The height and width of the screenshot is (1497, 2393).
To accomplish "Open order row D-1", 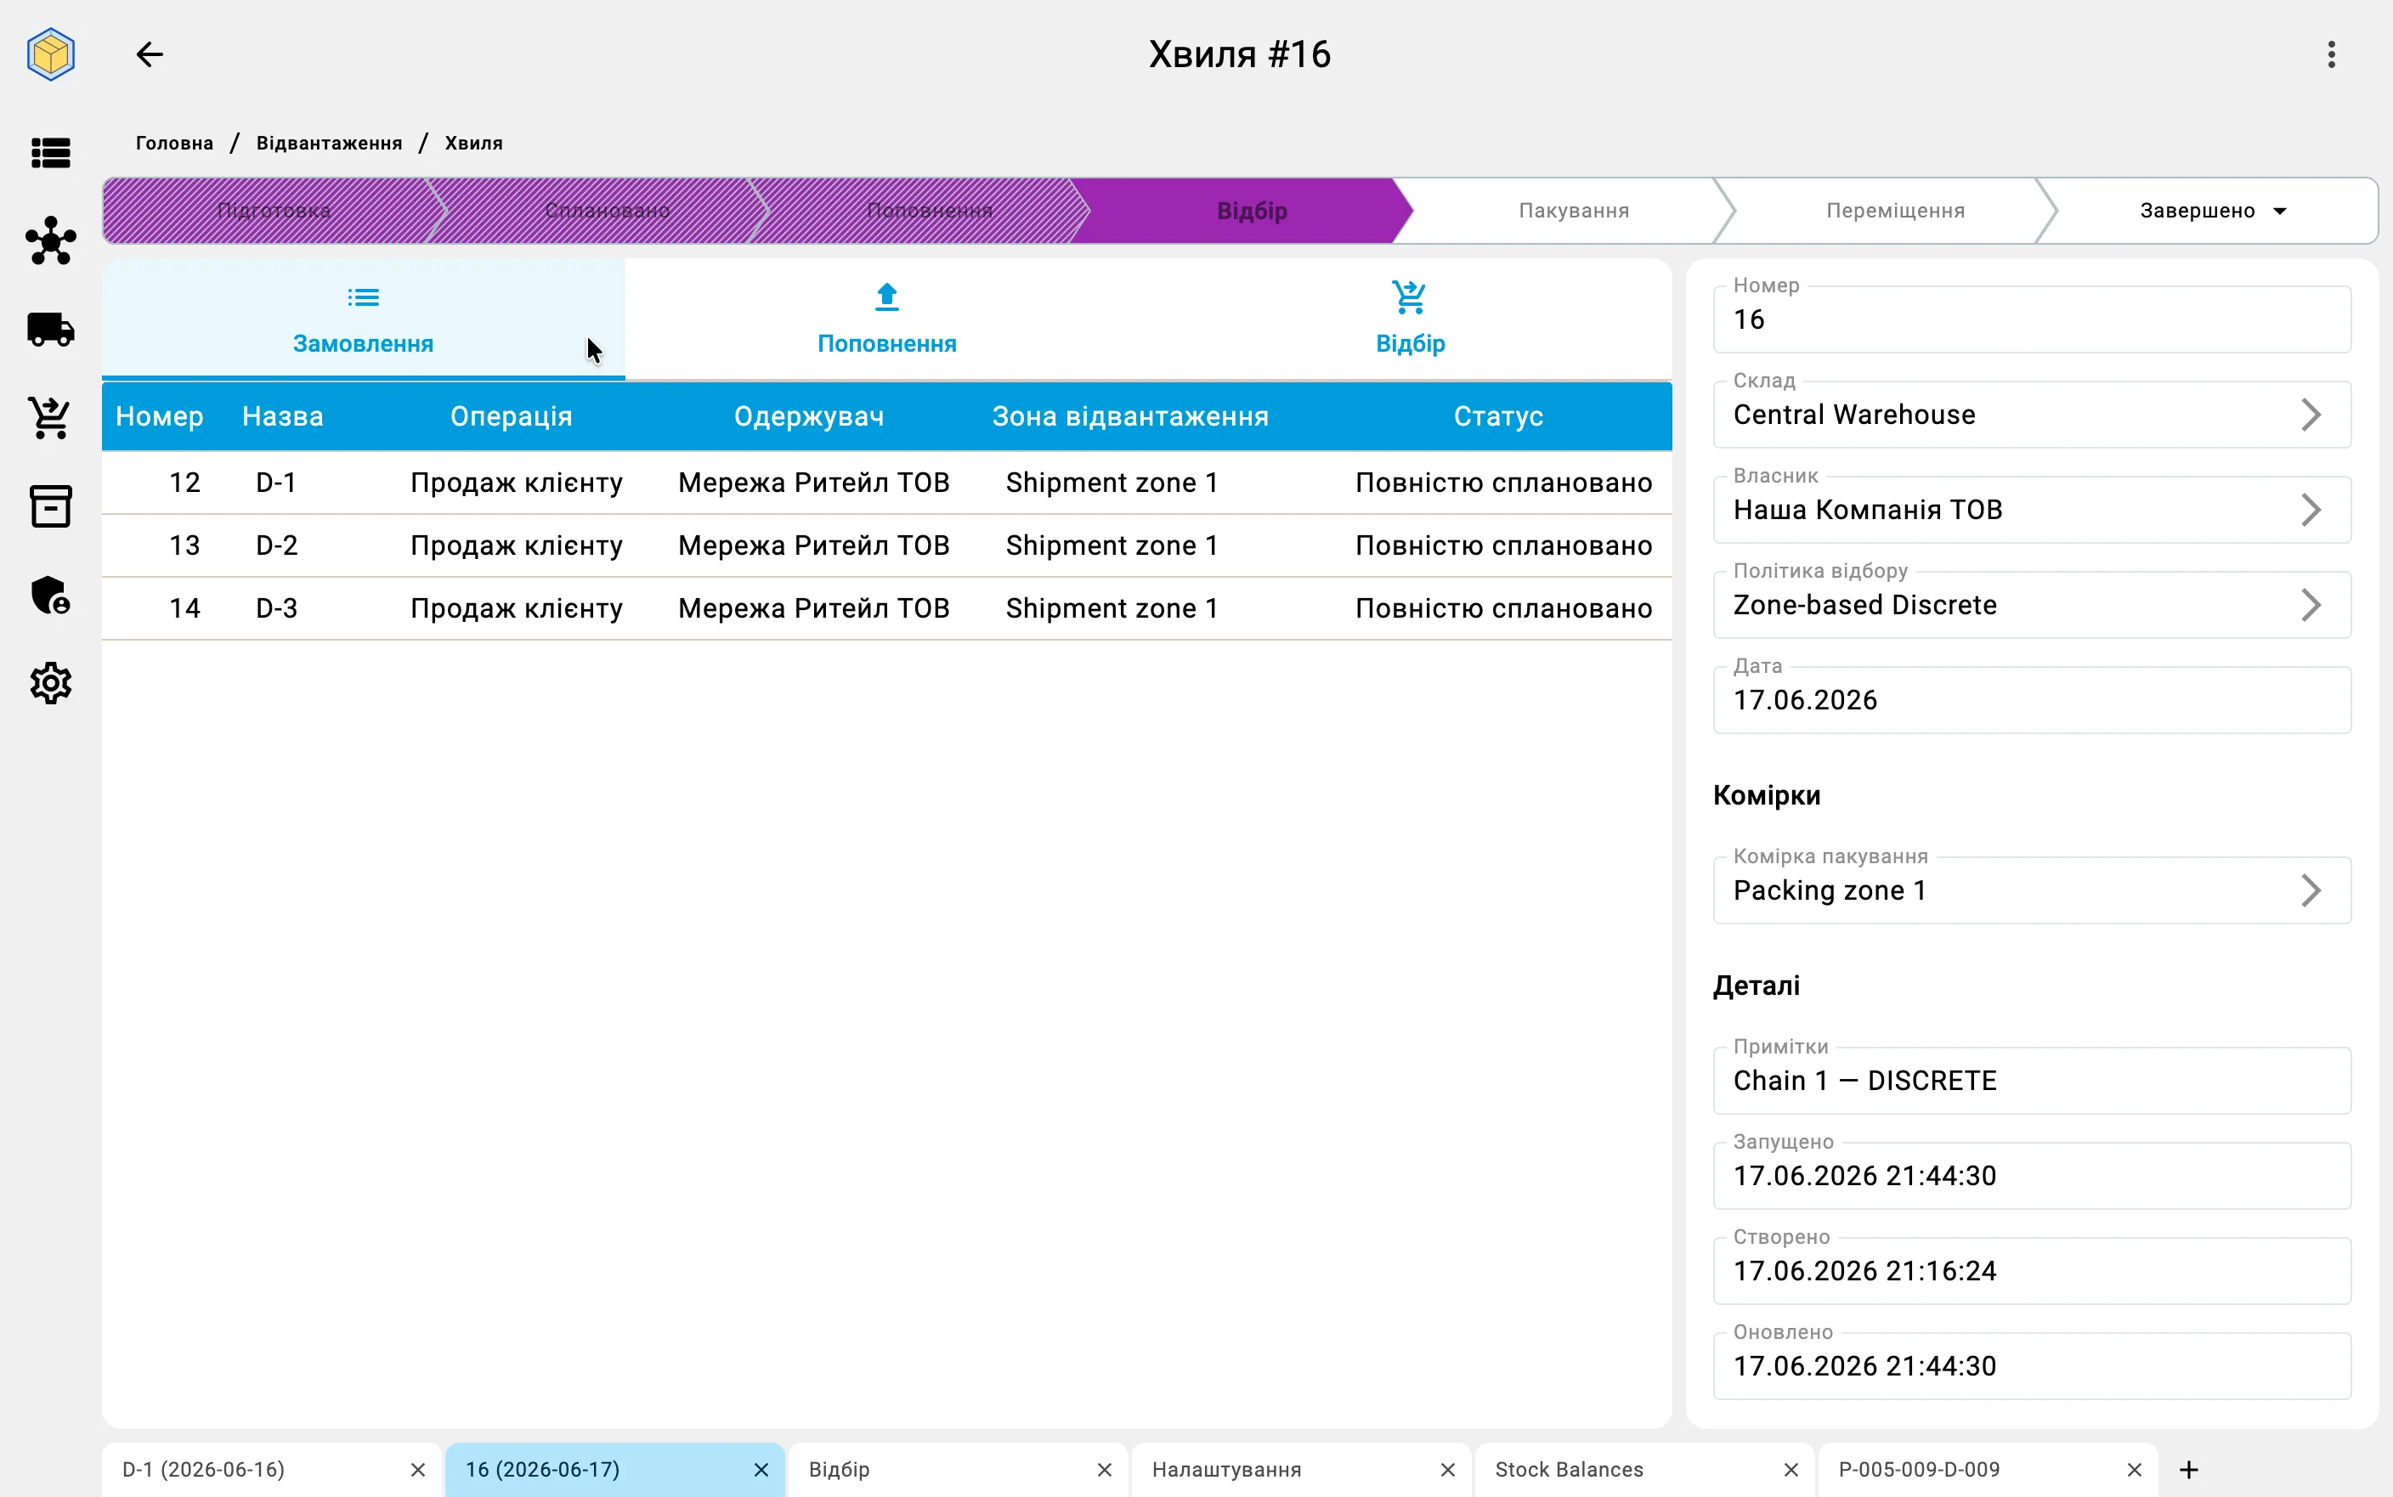I will click(x=887, y=483).
